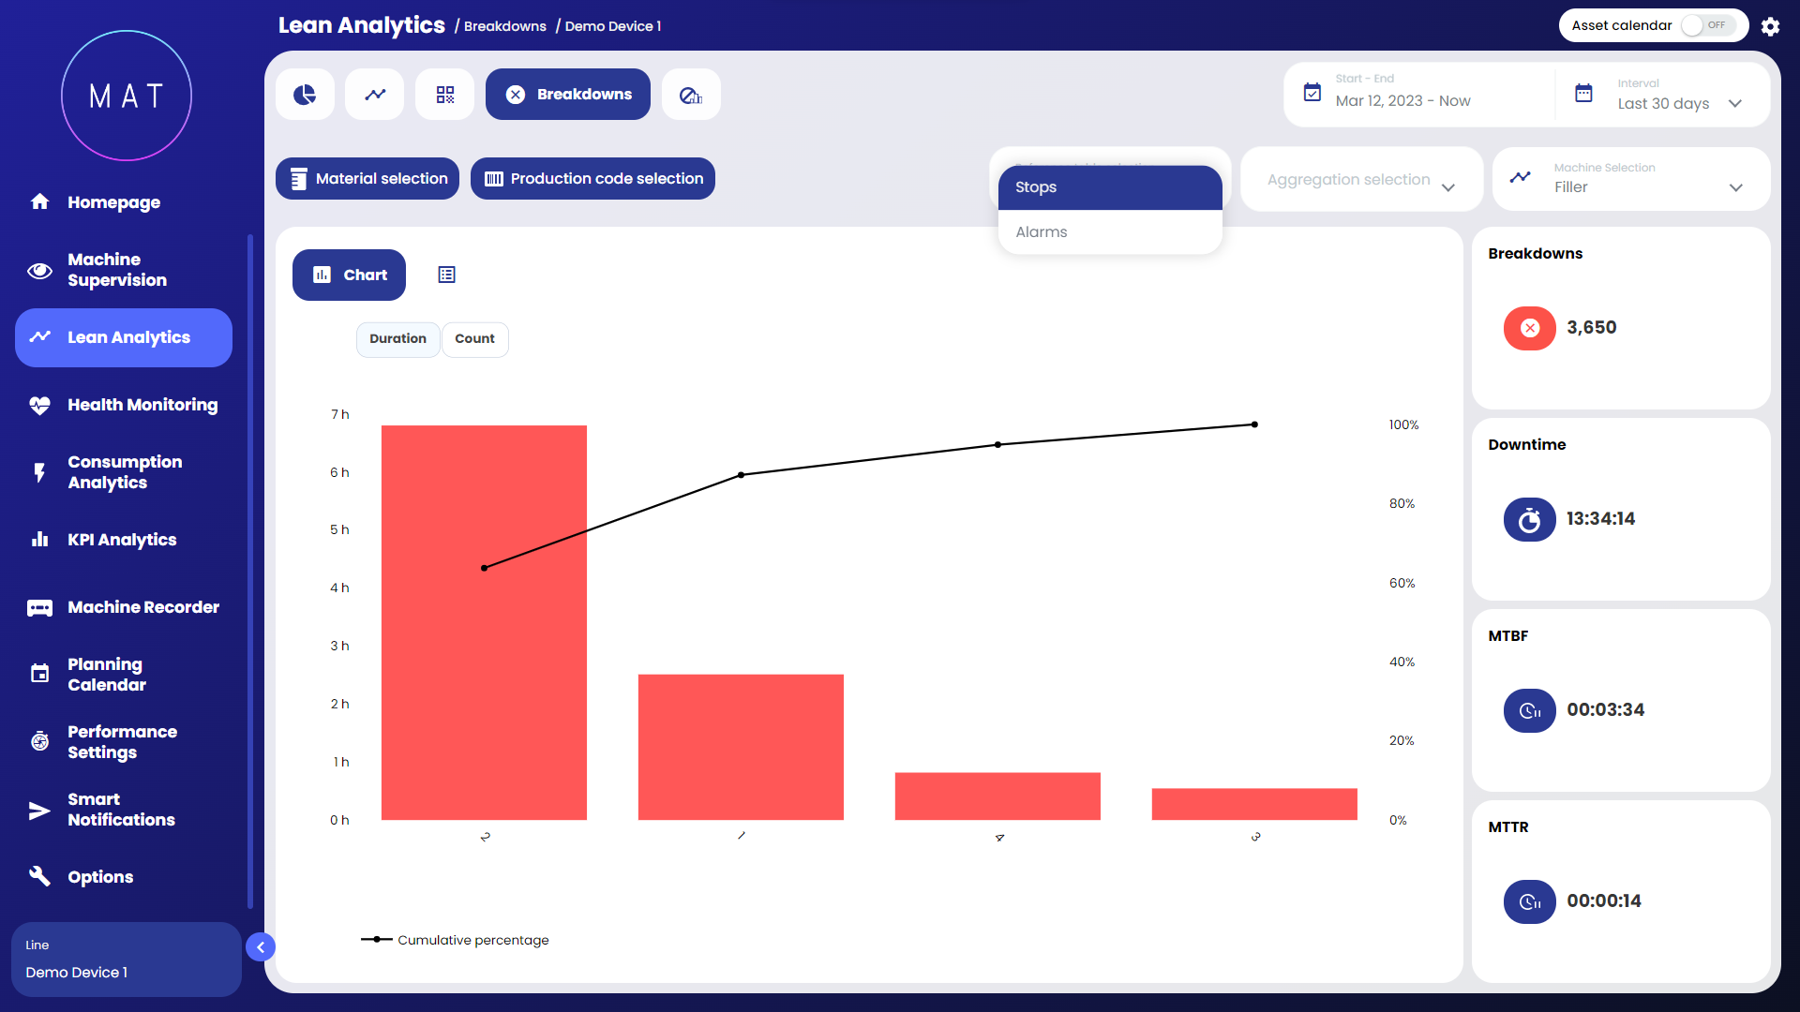The image size is (1800, 1012).
Task: Click the start-end calendar icon
Action: click(x=1312, y=93)
